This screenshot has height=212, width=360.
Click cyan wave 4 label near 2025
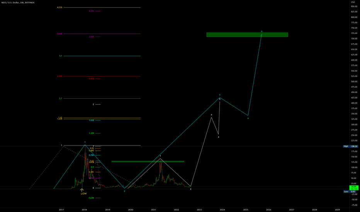point(248,118)
